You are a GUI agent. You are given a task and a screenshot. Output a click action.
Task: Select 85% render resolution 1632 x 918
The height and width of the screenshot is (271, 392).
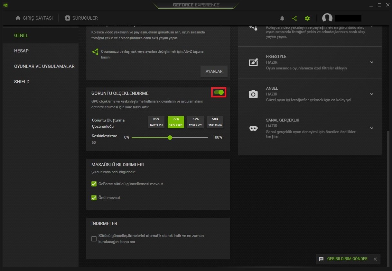(156, 122)
